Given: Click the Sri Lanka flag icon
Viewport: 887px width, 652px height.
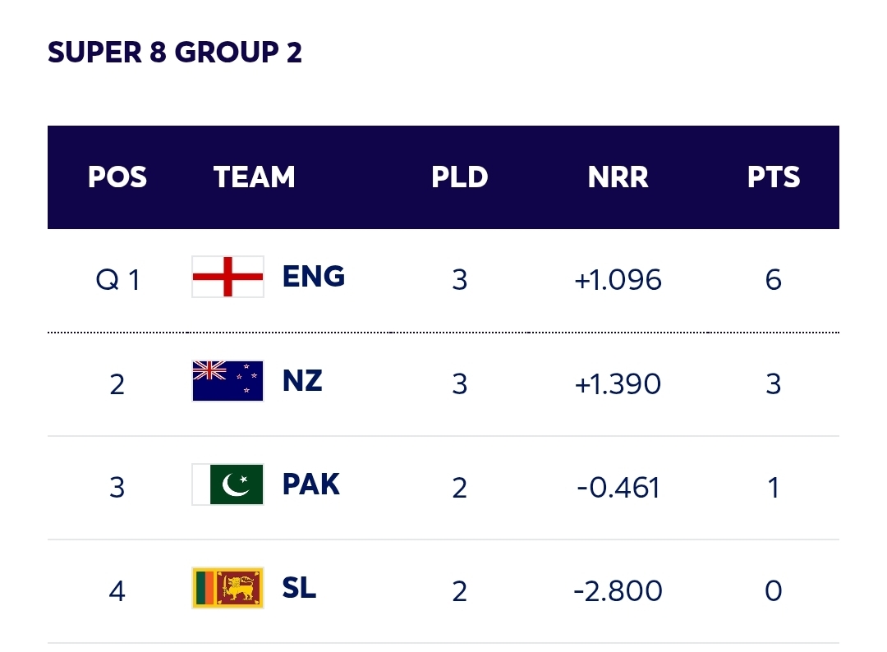Looking at the screenshot, I should (227, 588).
